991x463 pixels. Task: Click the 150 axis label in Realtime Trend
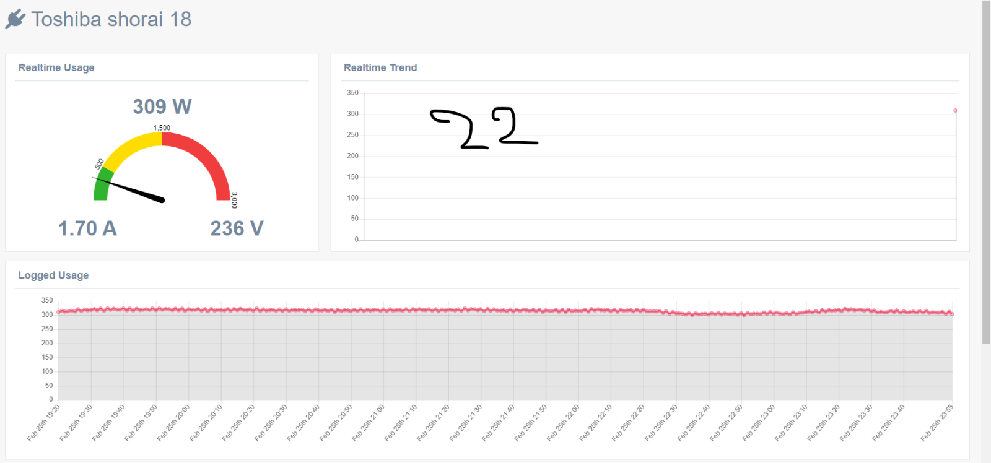click(352, 177)
